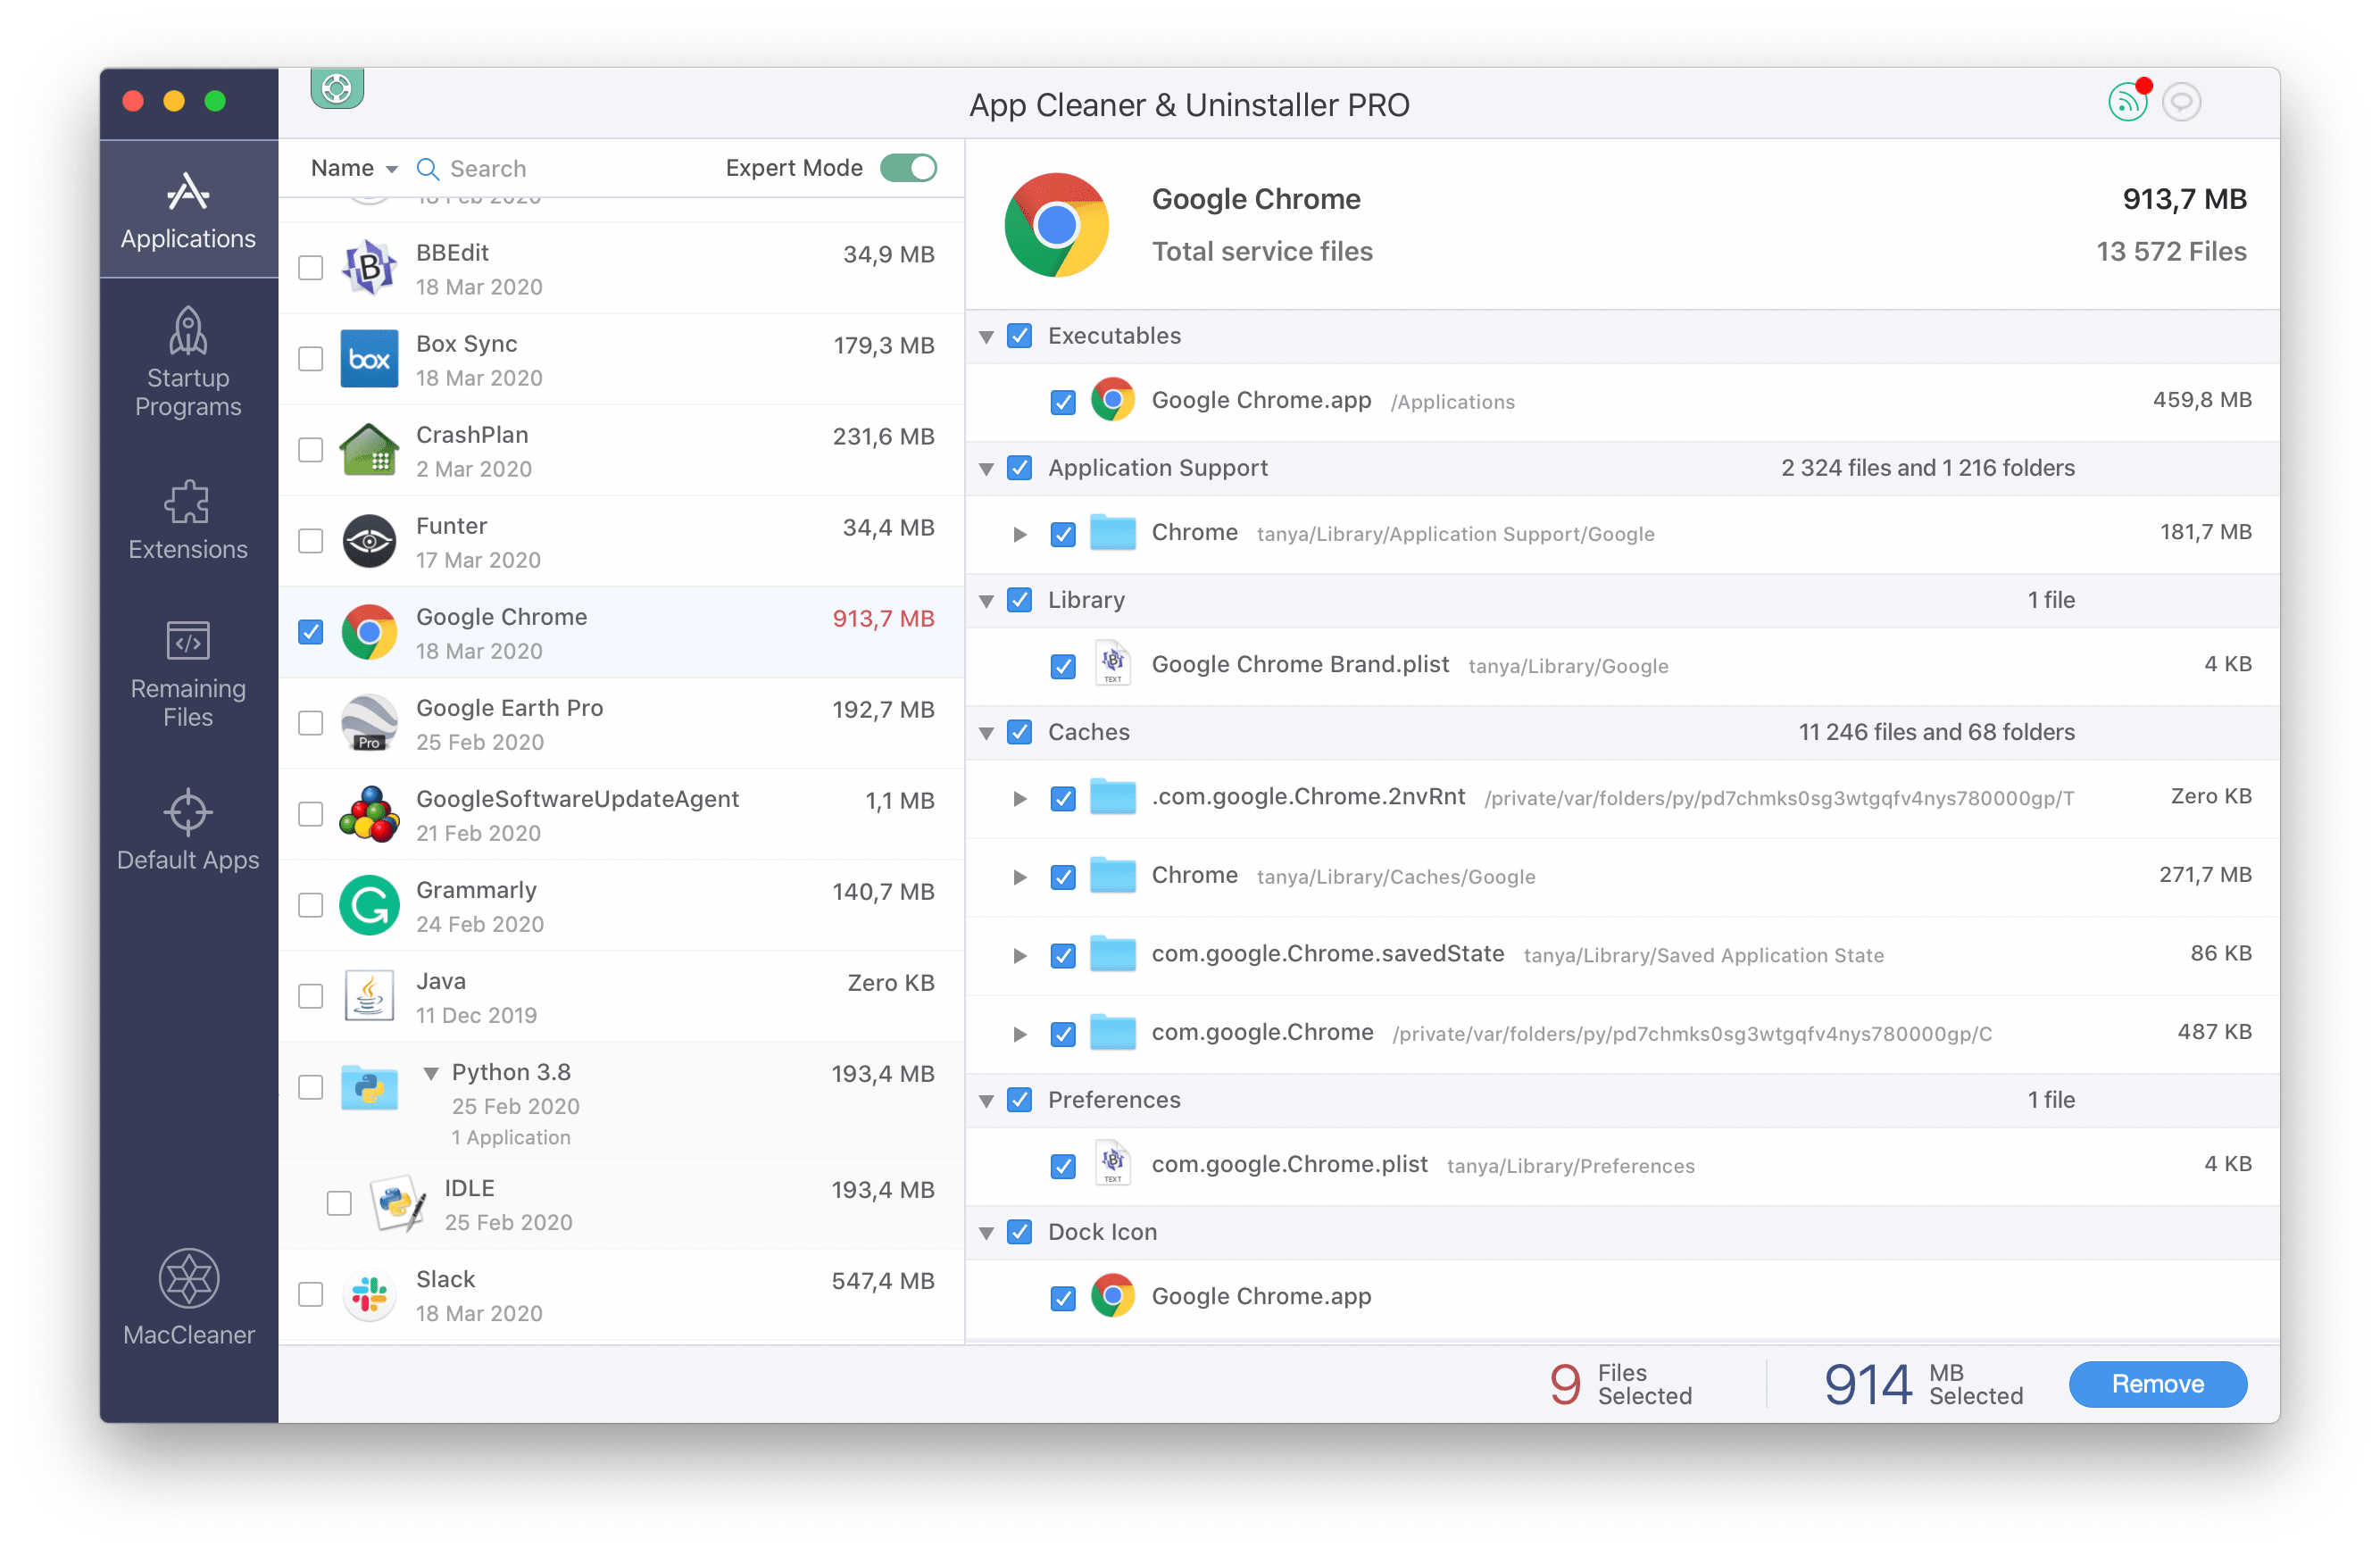Click the Name sort dropdown
Viewport: 2380px width, 1555px height.
(347, 167)
